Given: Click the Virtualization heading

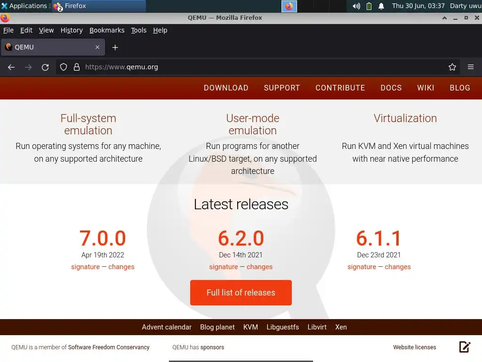Looking at the screenshot, I should point(405,118).
